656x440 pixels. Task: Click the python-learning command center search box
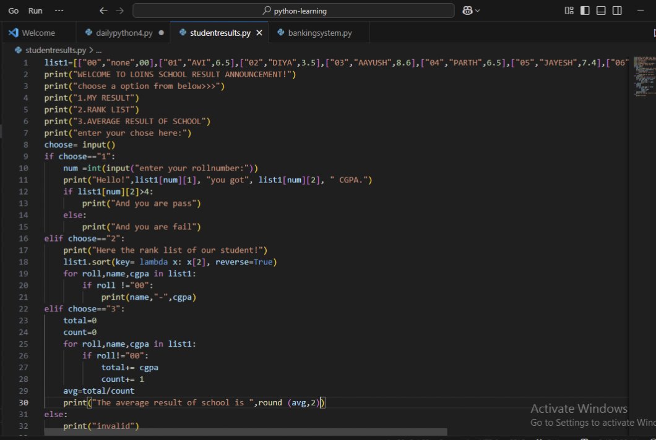click(293, 11)
